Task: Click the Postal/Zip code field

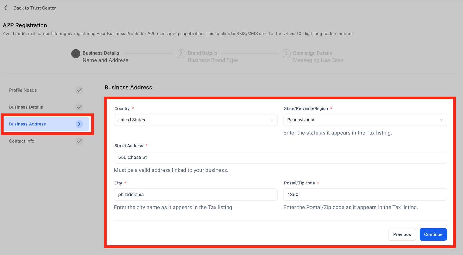Action: (x=365, y=195)
